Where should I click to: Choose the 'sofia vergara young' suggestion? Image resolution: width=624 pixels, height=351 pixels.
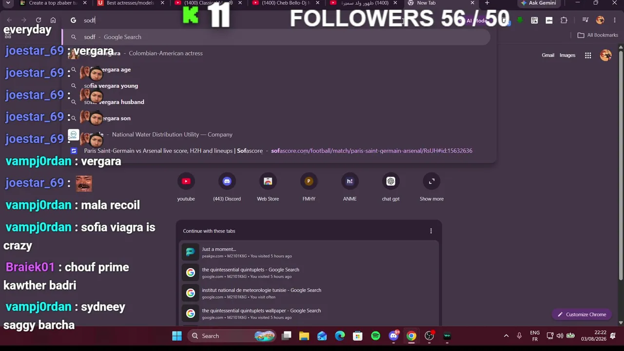pyautogui.click(x=276, y=86)
